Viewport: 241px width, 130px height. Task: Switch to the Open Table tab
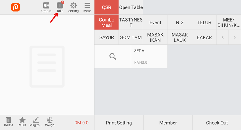pos(131,7)
